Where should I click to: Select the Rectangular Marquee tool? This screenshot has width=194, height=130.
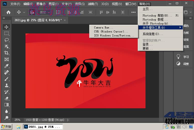[x=6, y=33]
